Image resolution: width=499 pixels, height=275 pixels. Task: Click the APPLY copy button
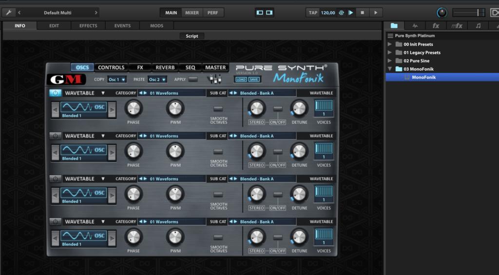point(193,79)
